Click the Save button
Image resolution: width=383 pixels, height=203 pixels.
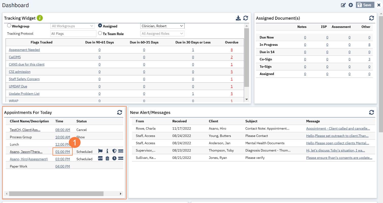click(365, 5)
